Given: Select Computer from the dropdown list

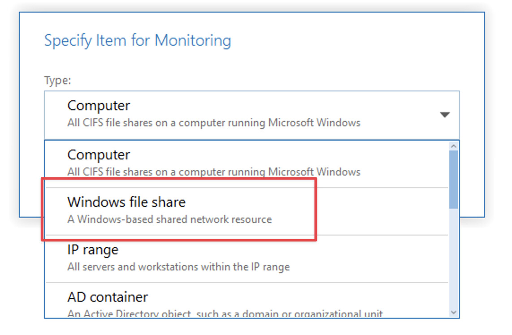Looking at the screenshot, I should coord(99,155).
